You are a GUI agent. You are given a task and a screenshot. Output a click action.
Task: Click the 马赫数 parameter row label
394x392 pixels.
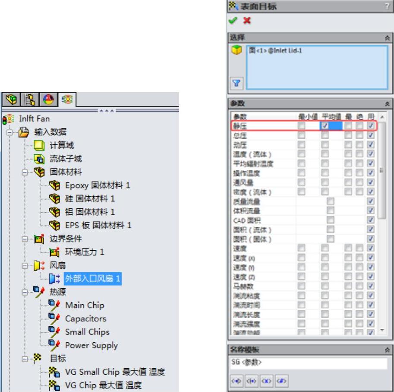click(x=243, y=286)
